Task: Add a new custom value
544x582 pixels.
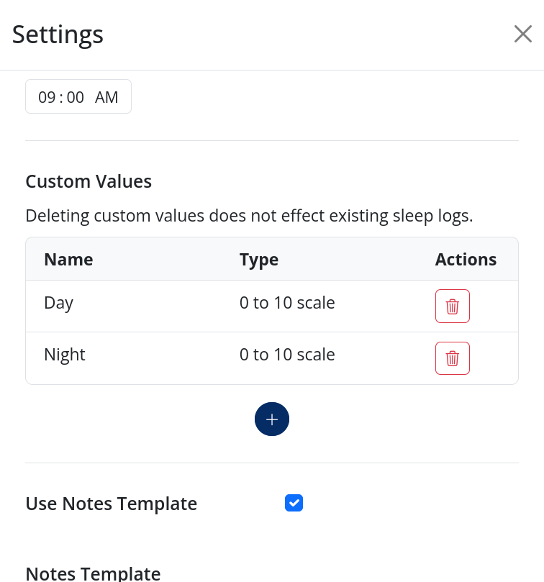Action: (x=272, y=419)
